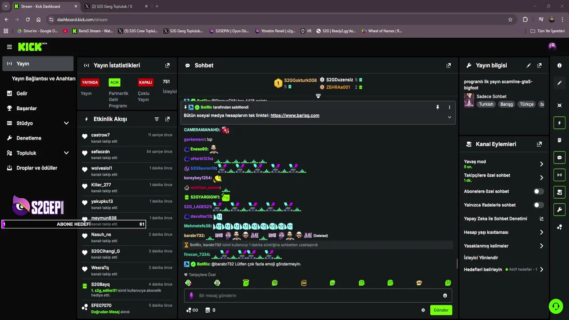Open Yavaş mod settings arrow

(x=541, y=164)
